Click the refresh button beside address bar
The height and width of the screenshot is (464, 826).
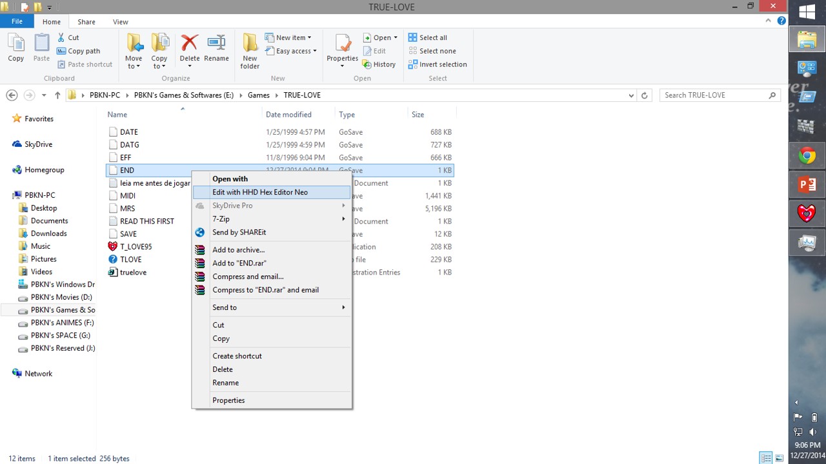(643, 95)
